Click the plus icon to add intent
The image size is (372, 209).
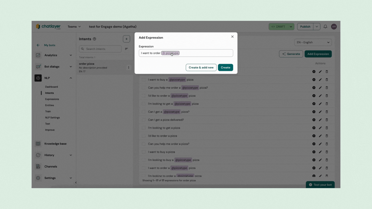(x=126, y=39)
